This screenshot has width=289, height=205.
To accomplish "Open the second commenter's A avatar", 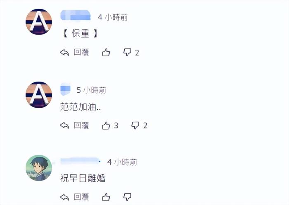I will [x=39, y=95].
